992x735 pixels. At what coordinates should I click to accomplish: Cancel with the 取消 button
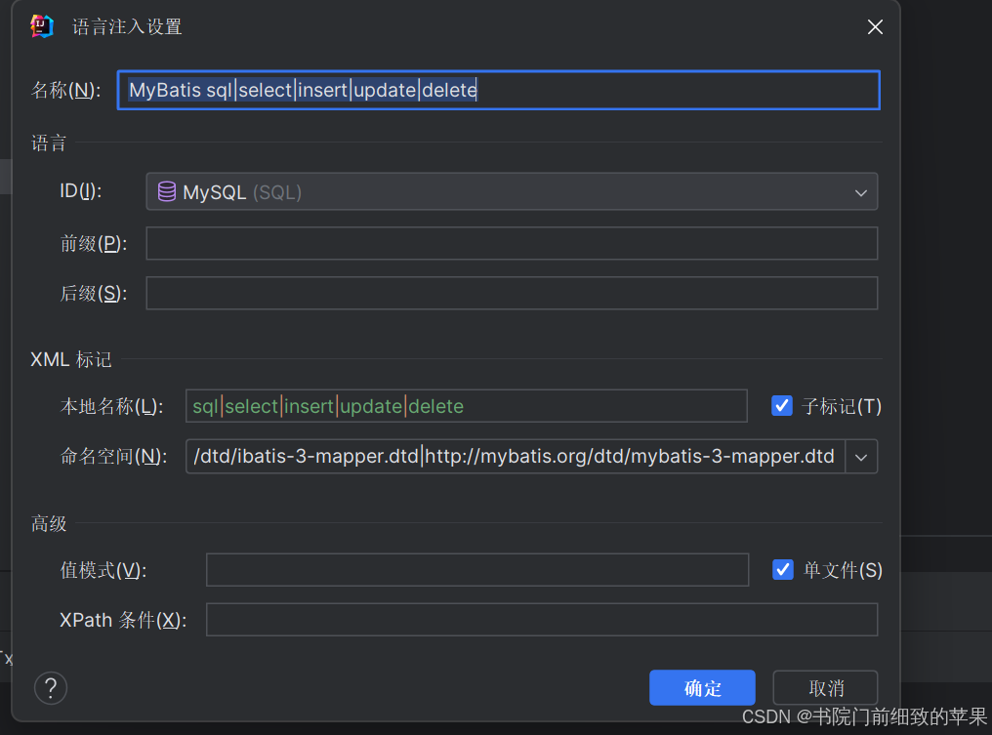pos(826,687)
